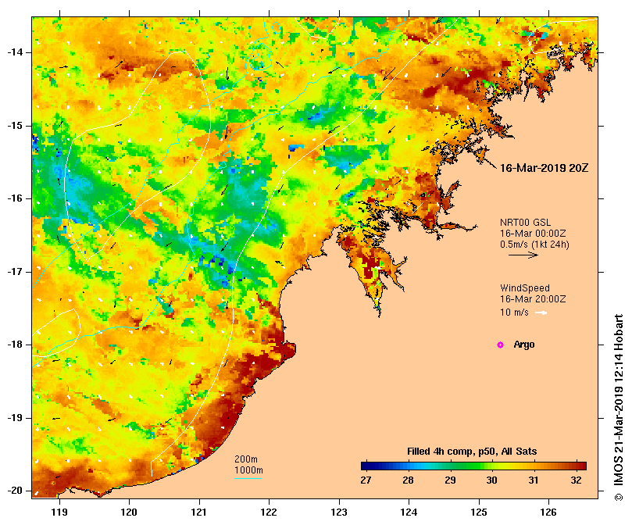Click the colorbar value 32
This screenshot has width=632, height=525.
click(576, 480)
